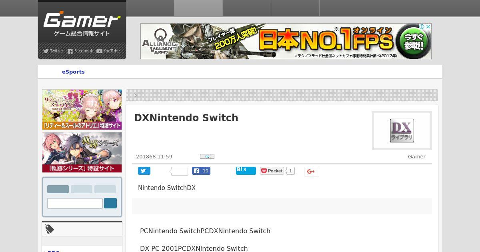The image size is (480, 252).
Task: Open the ad info icon
Action: pos(422,26)
